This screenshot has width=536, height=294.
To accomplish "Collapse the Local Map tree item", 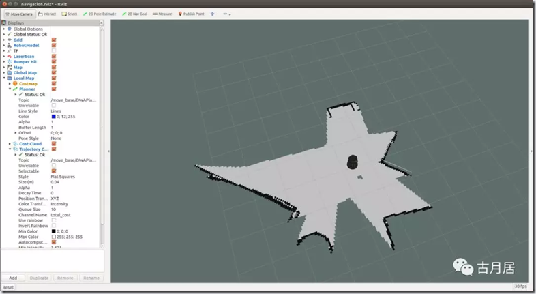I will (4, 78).
